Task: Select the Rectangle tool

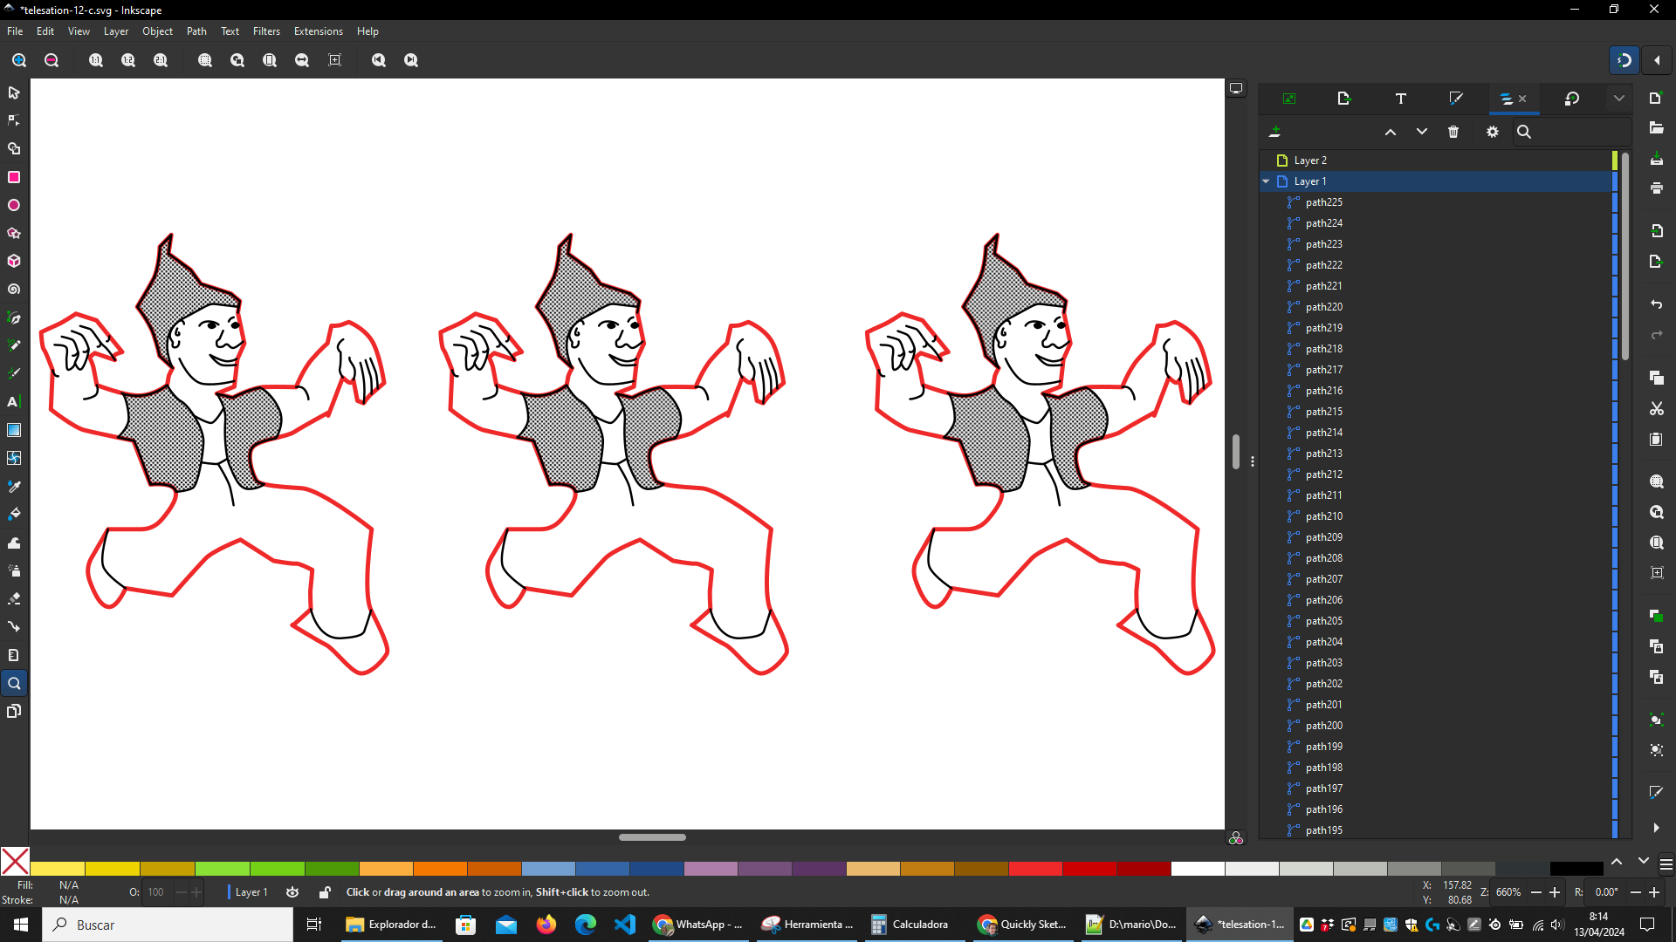Action: coord(14,177)
